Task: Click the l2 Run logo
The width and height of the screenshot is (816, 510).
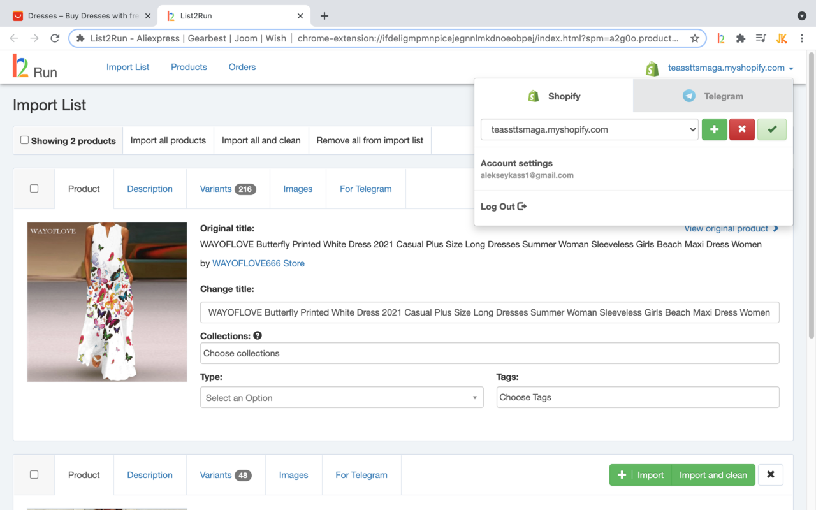Action: tap(35, 66)
